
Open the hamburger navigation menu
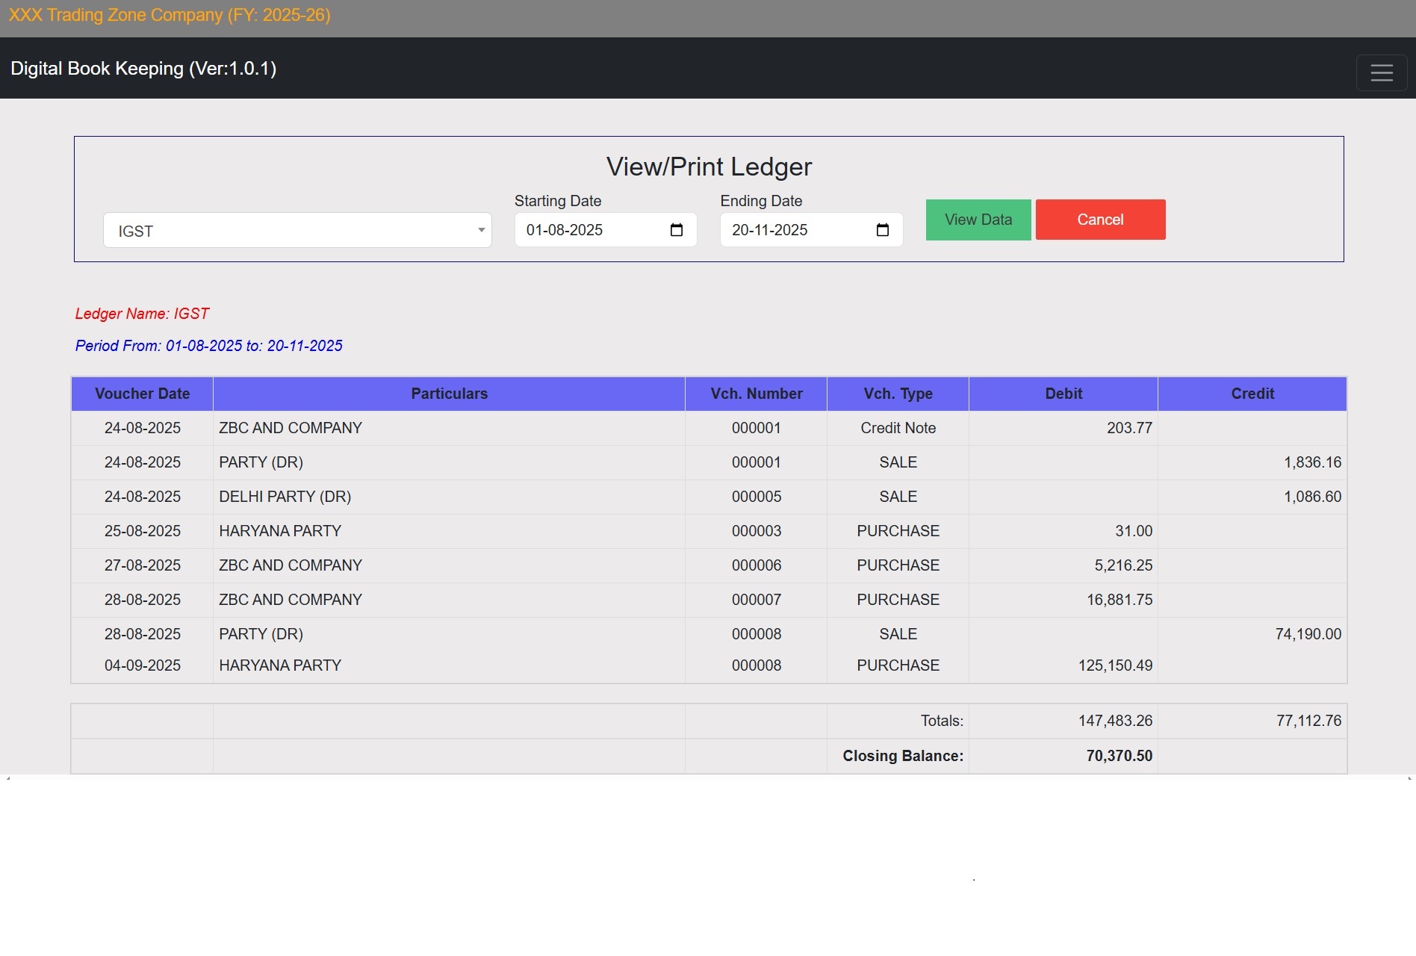tap(1381, 72)
